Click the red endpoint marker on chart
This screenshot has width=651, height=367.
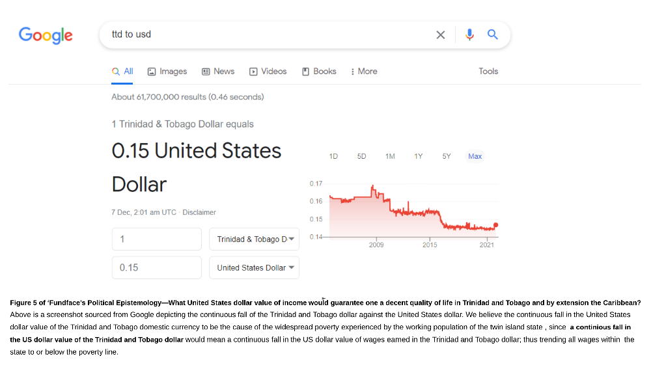[x=496, y=225]
